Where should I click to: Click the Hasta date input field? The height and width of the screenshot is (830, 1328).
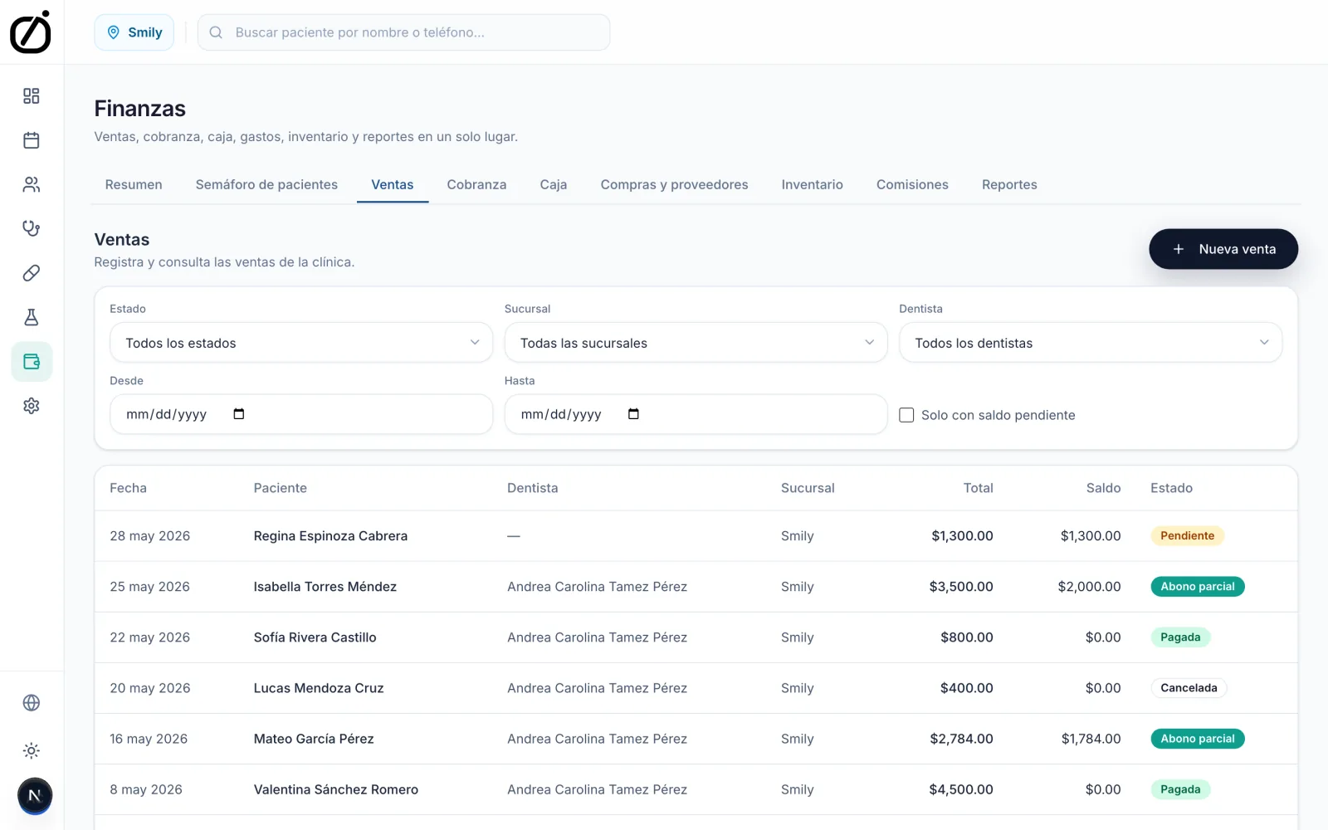[x=696, y=414]
